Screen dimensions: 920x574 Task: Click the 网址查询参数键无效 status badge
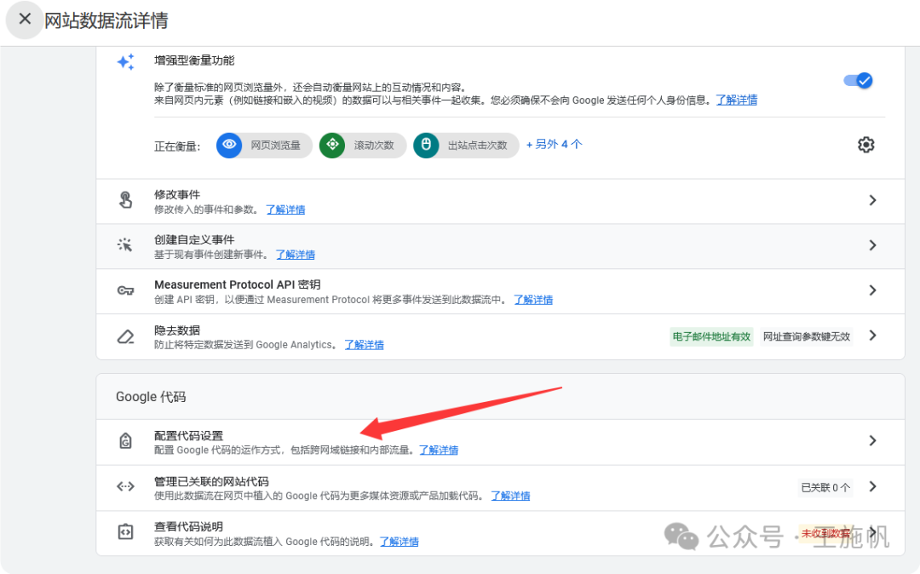806,336
